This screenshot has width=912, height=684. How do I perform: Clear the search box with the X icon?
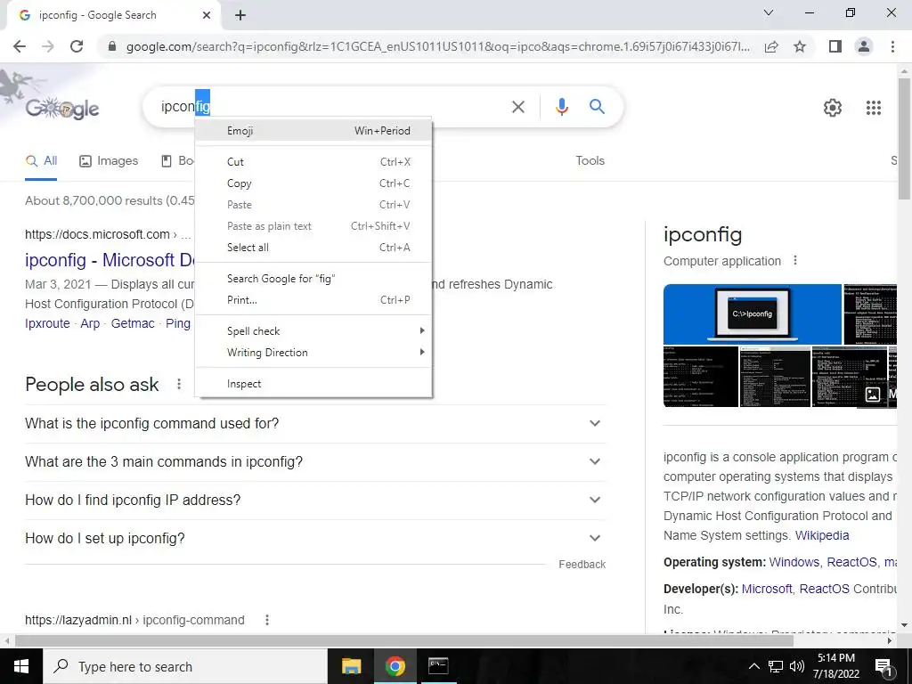(x=517, y=107)
